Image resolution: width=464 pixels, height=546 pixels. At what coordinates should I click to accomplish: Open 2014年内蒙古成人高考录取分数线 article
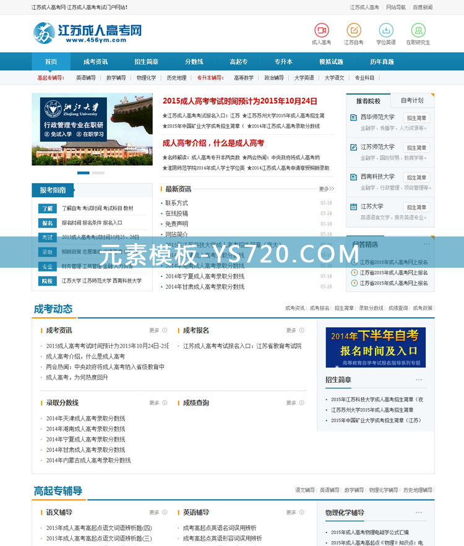coord(88,460)
